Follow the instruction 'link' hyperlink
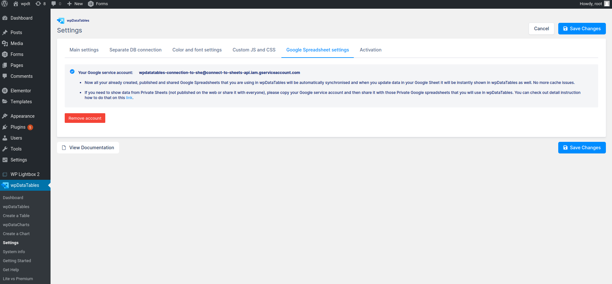The height and width of the screenshot is (284, 612). (x=129, y=98)
